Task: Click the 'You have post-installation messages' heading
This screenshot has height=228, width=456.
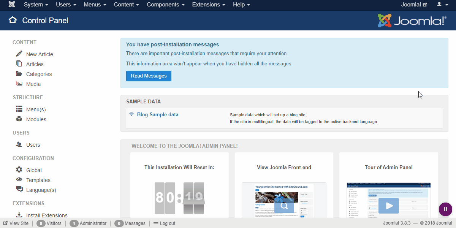Action: coord(173,44)
